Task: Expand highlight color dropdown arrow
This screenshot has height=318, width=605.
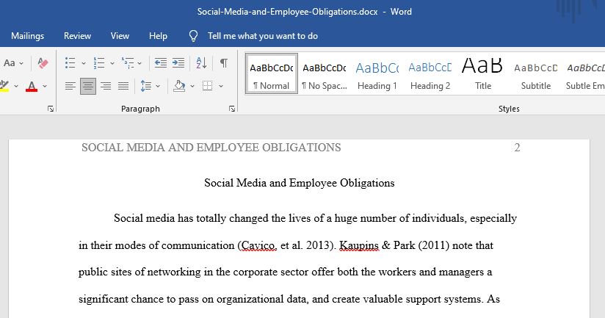Action: click(x=16, y=86)
